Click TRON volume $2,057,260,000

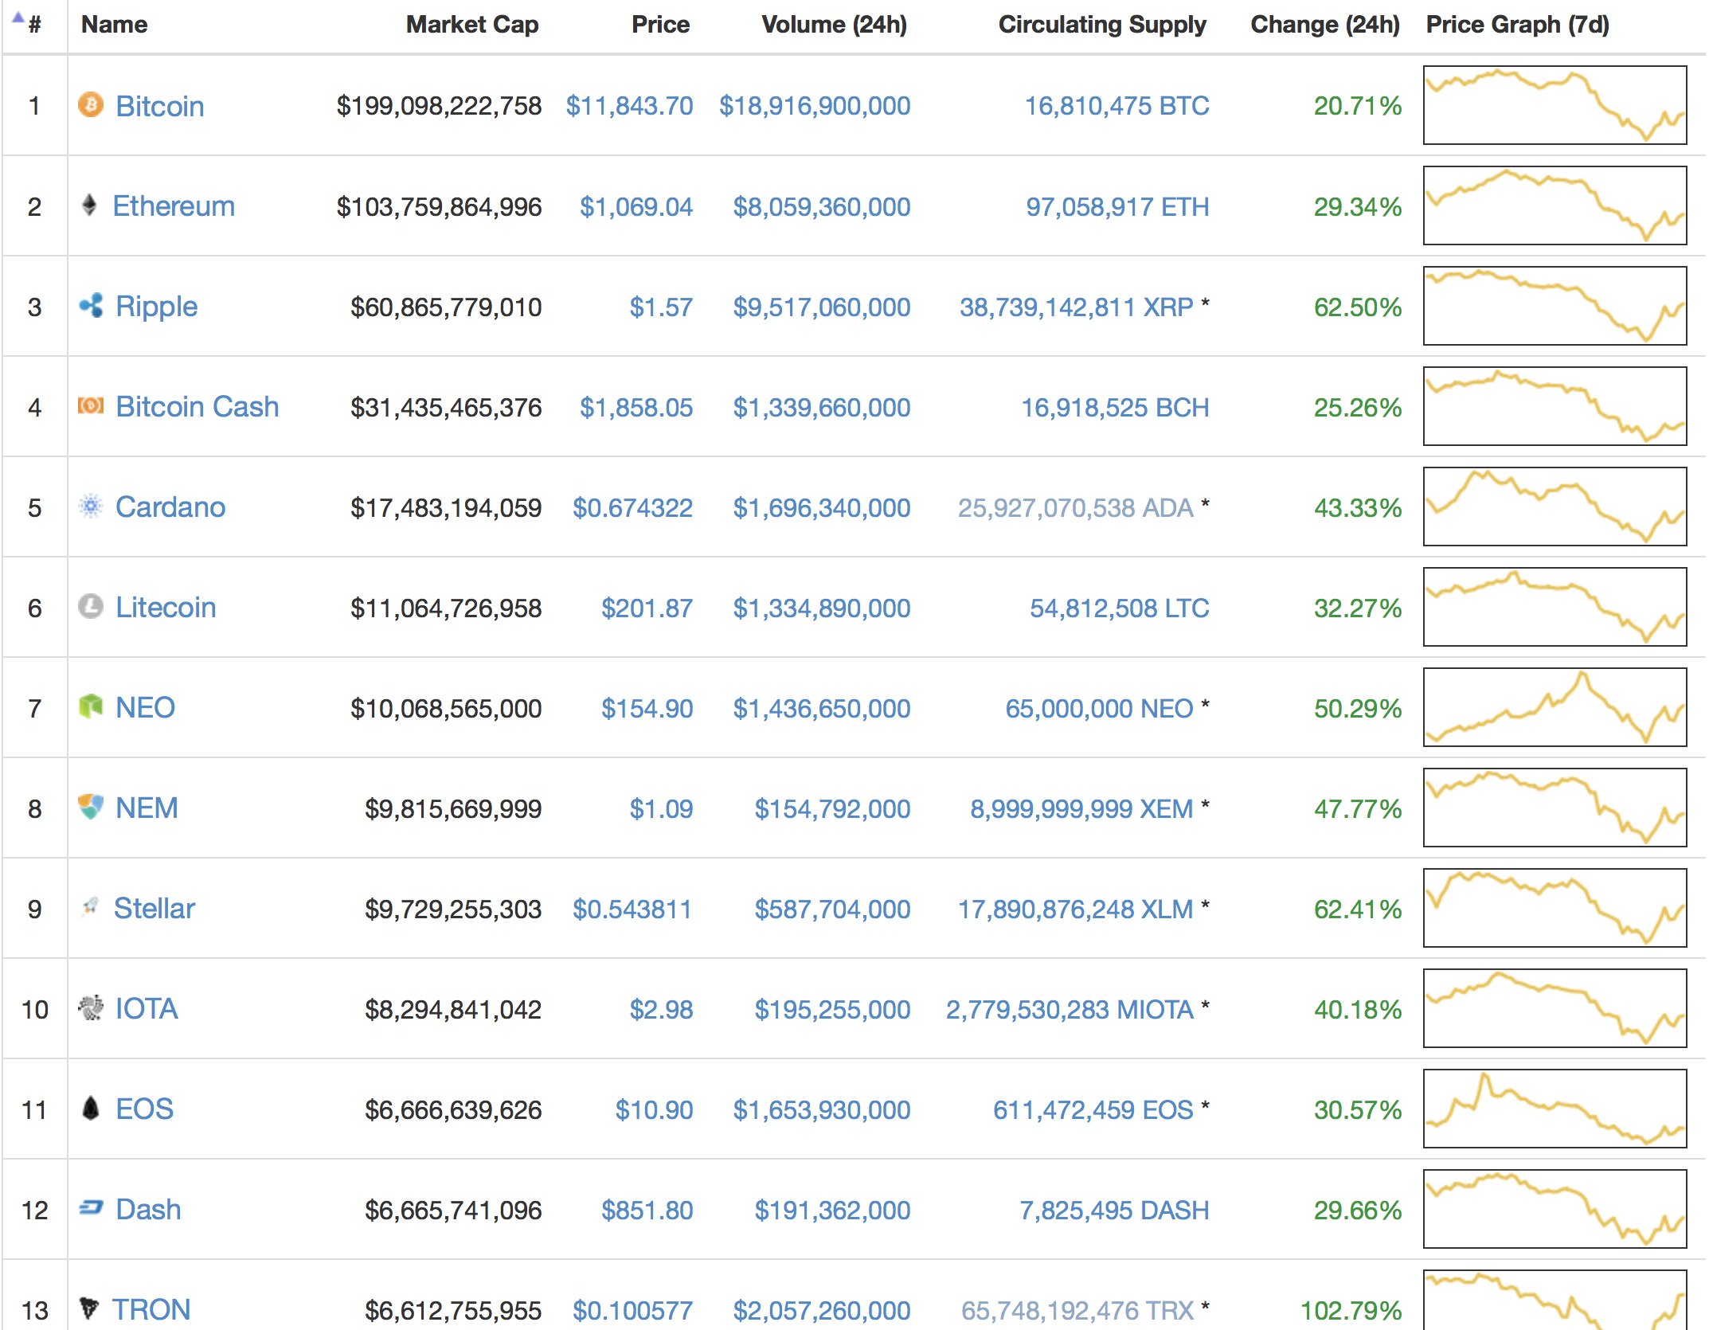click(x=822, y=1311)
